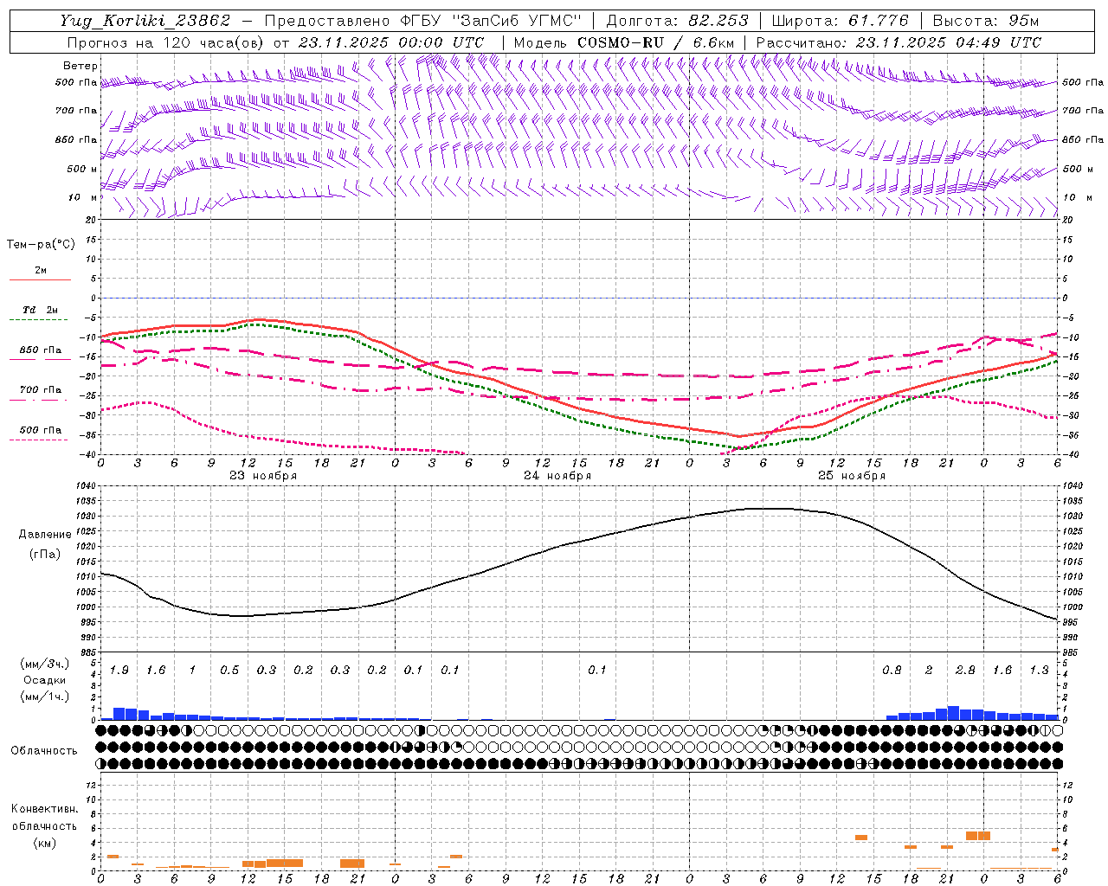Click the 25 ноября date label
Image resolution: width=1108 pixels, height=886 pixels.
852,476
